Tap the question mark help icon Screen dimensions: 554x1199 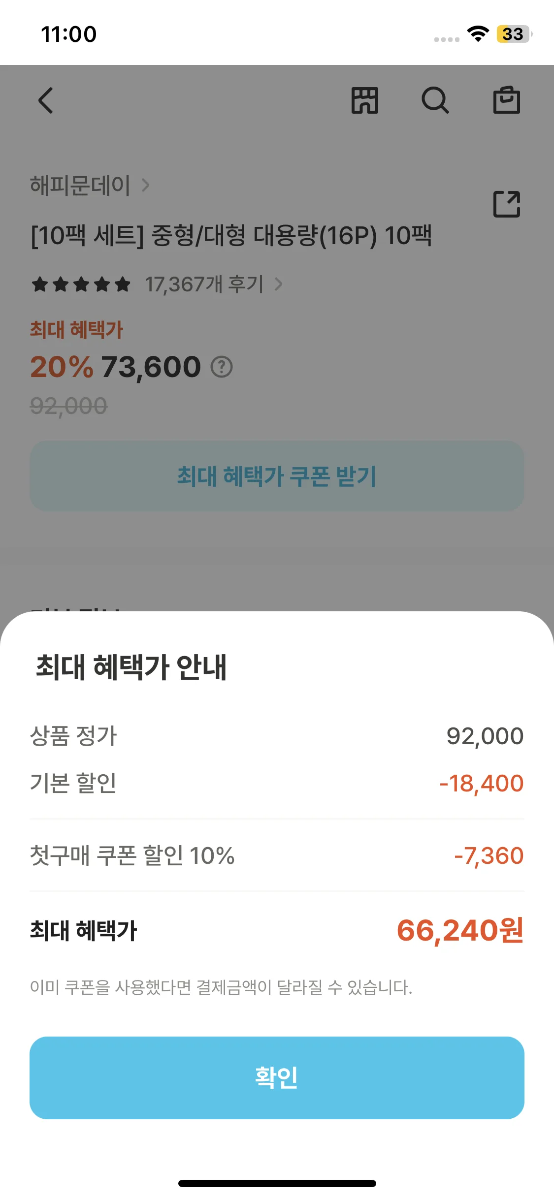[222, 367]
